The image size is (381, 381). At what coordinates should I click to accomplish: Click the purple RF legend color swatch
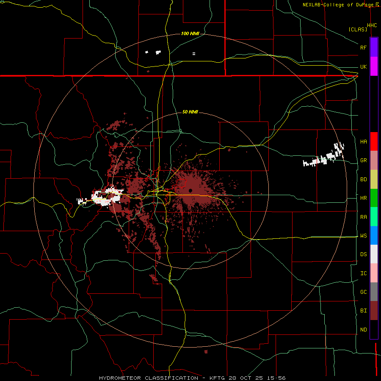tap(374, 47)
